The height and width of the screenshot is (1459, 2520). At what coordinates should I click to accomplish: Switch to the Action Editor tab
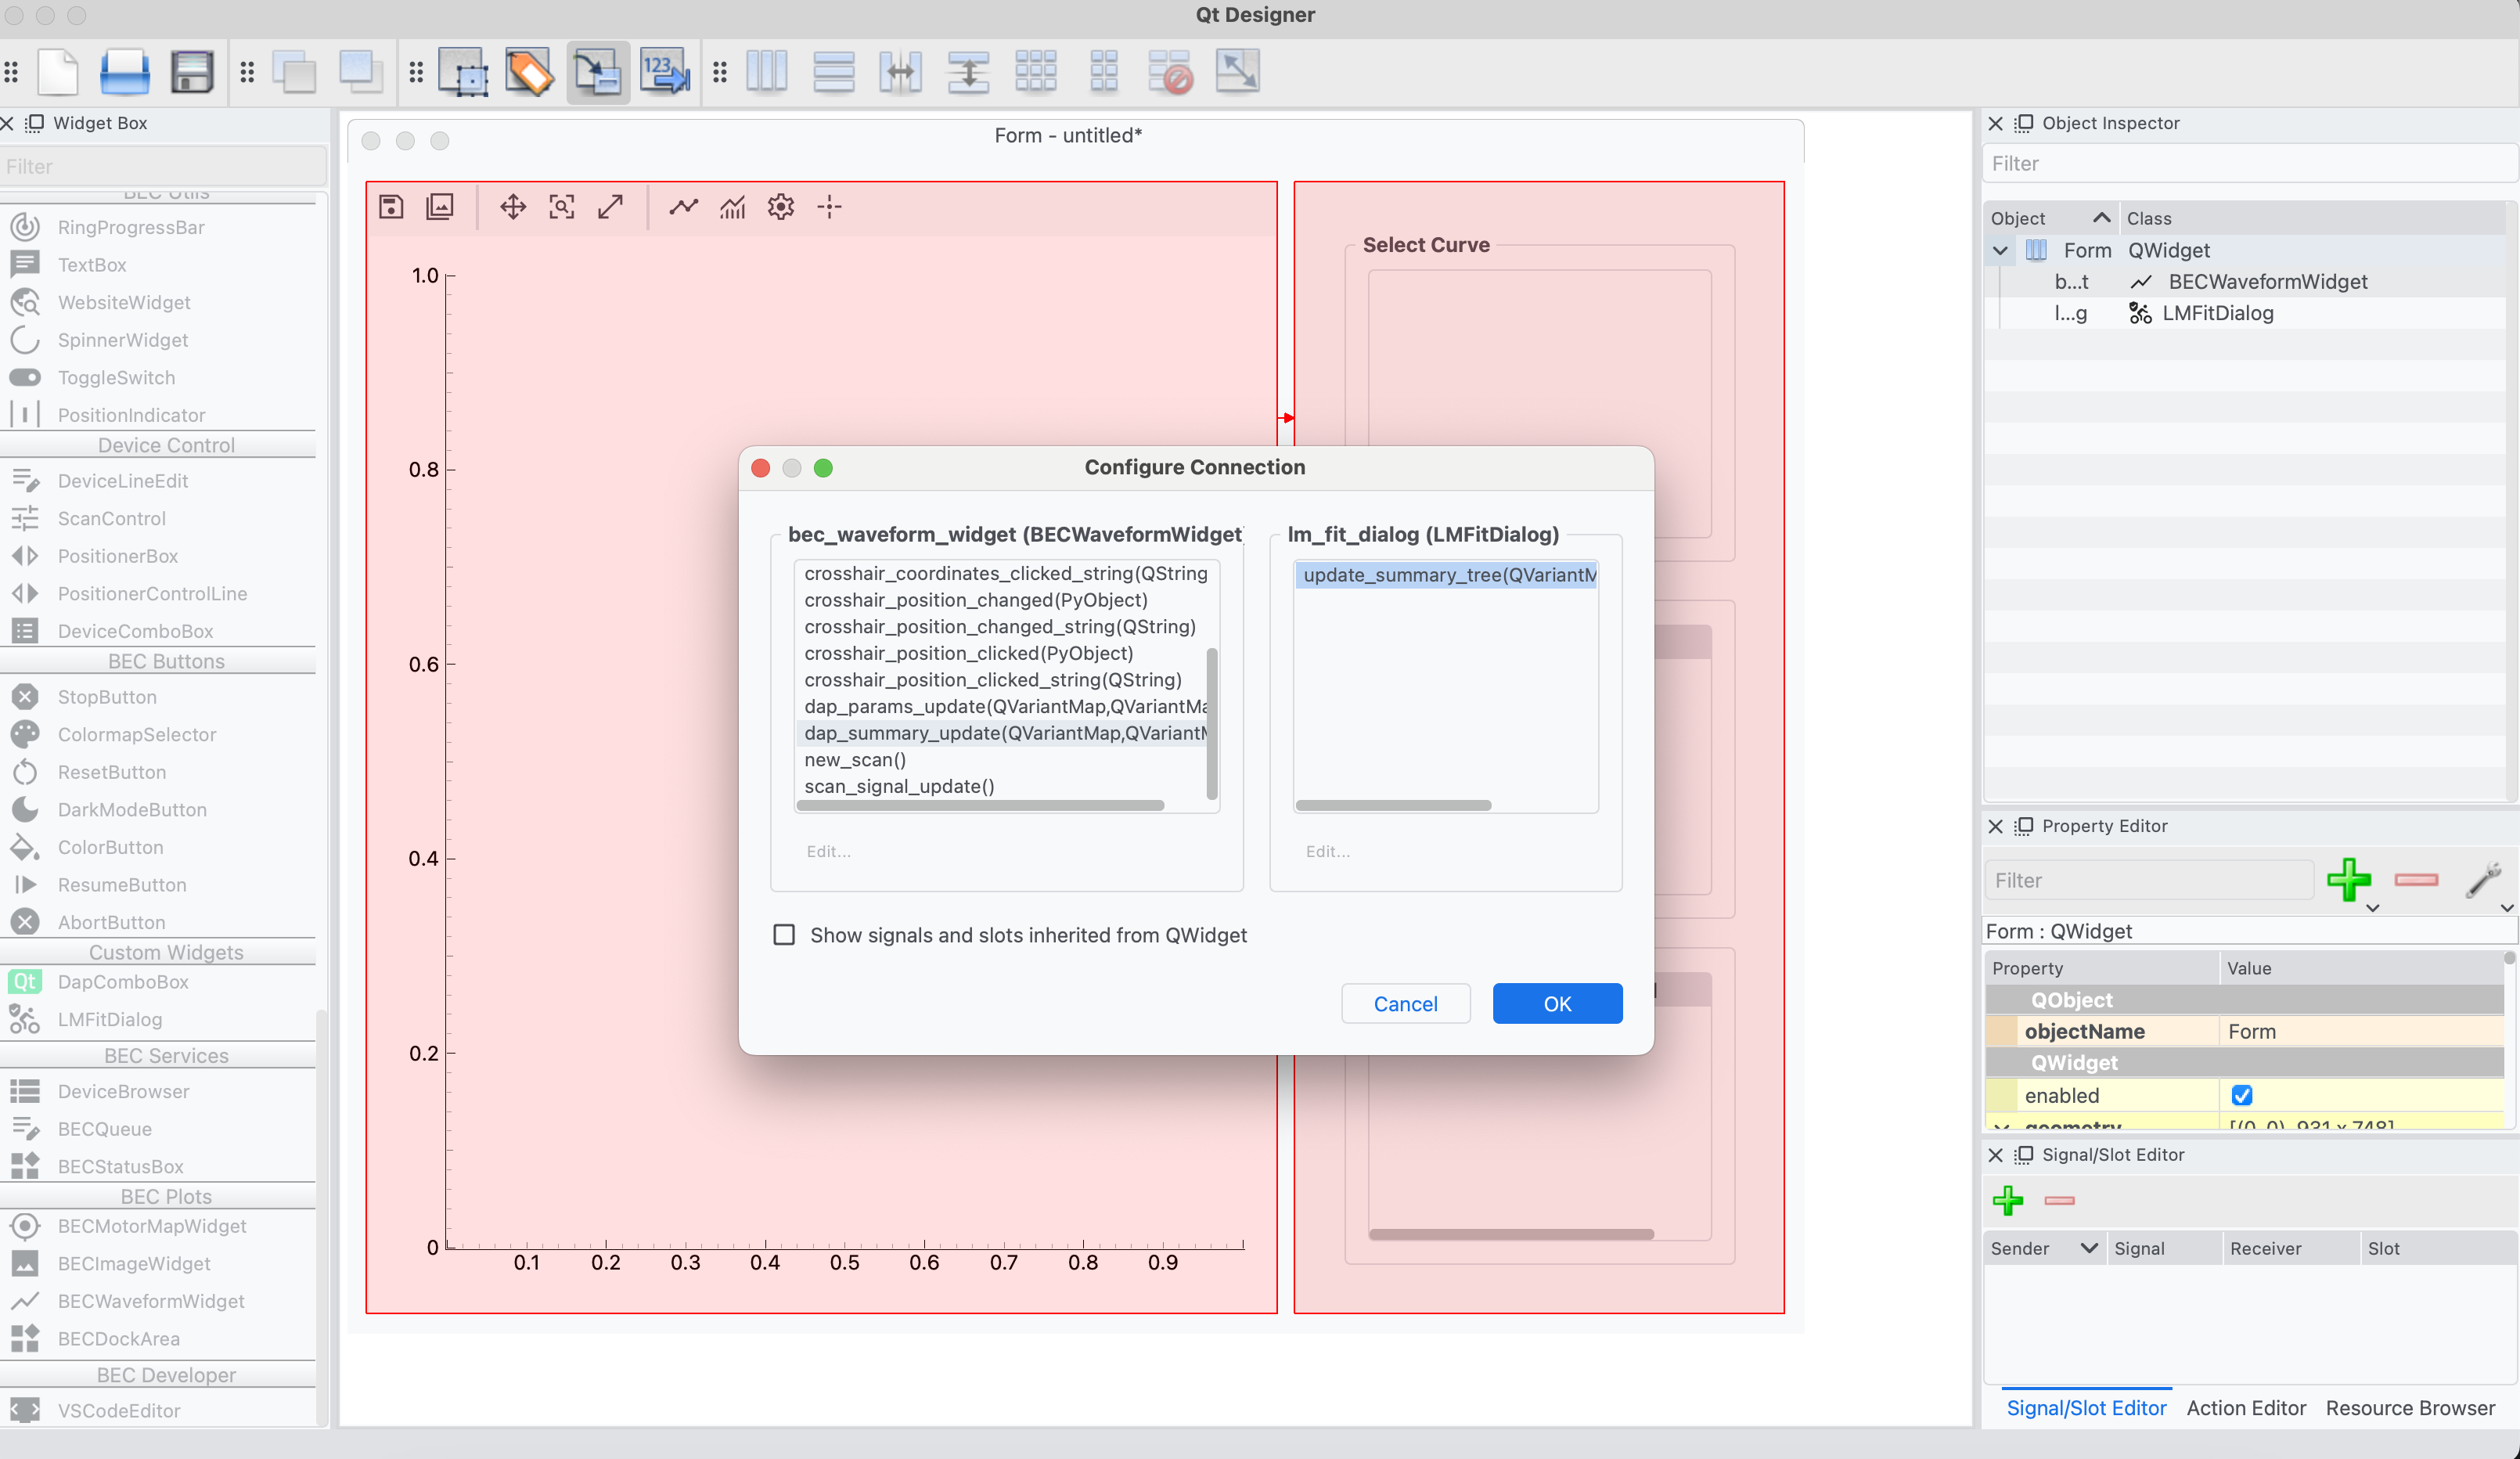[2246, 1407]
